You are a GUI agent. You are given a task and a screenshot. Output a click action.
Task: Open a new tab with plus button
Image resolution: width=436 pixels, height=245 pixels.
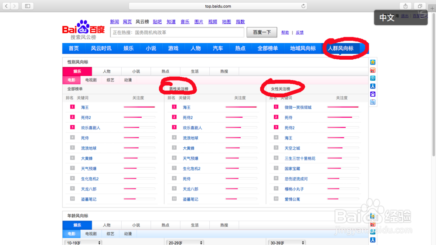pyautogui.click(x=432, y=8)
